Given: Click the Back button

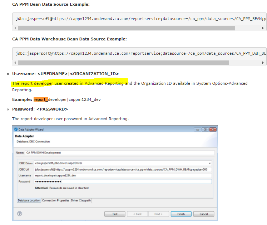Looking at the screenshot, I should click(137, 214).
